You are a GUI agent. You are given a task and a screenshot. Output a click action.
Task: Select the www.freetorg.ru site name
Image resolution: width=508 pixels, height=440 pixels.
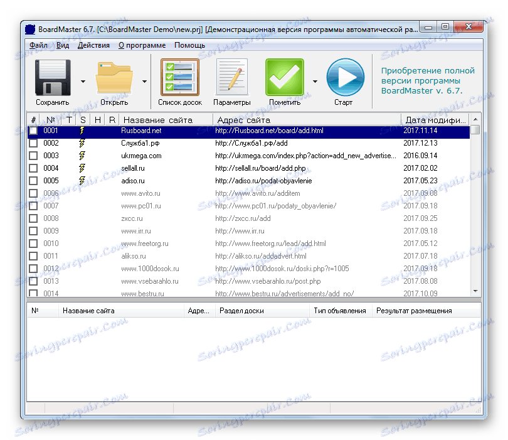tap(145, 244)
